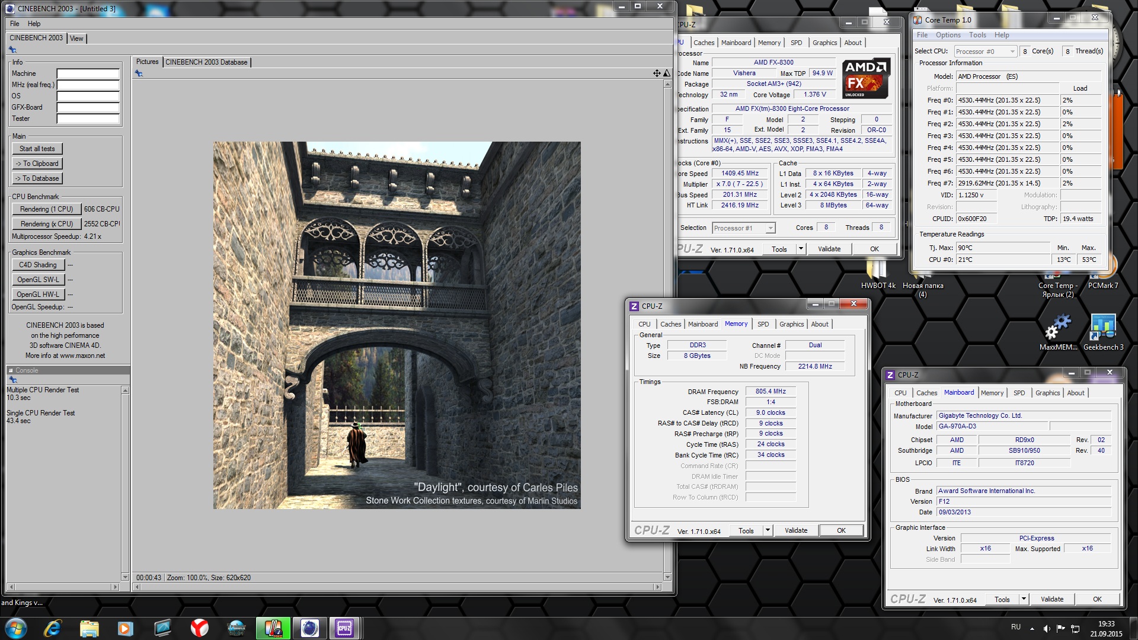This screenshot has height=640, width=1138.
Task: Select the zoom tool icon in Pictures panel
Action: [667, 73]
